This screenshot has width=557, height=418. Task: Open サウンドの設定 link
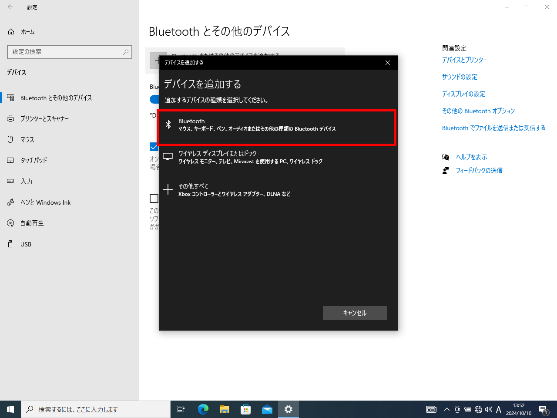click(x=460, y=77)
